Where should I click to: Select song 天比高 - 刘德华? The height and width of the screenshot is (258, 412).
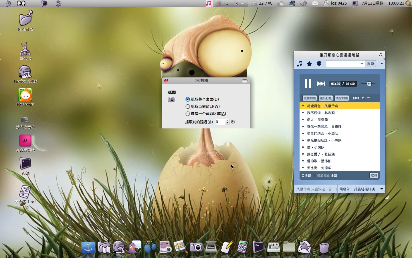340,168
